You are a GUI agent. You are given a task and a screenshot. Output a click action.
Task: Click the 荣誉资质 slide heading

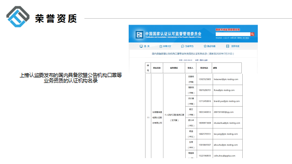pyautogui.click(x=56, y=18)
